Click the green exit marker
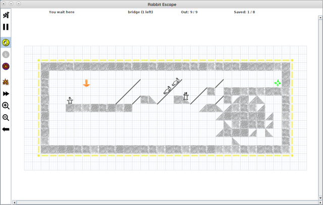The width and height of the screenshot is (323, 205). pyautogui.click(x=277, y=83)
